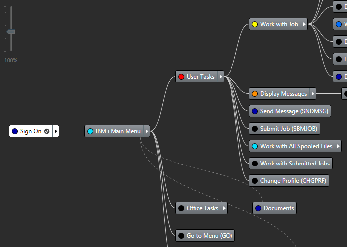Select the Submit Job (SBMJOB) node

point(284,129)
